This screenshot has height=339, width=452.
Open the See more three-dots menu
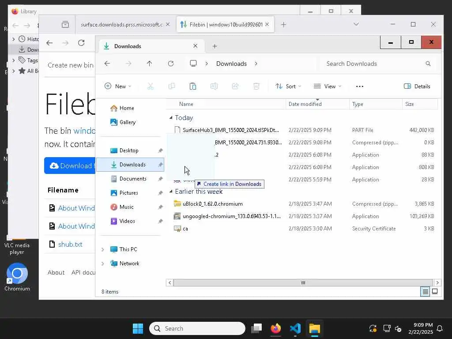tap(359, 86)
